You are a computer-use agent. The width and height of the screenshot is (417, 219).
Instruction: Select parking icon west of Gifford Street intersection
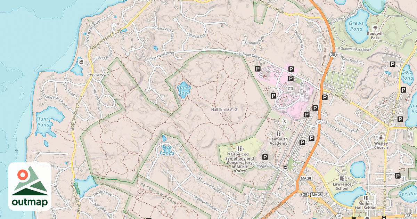click(400, 120)
